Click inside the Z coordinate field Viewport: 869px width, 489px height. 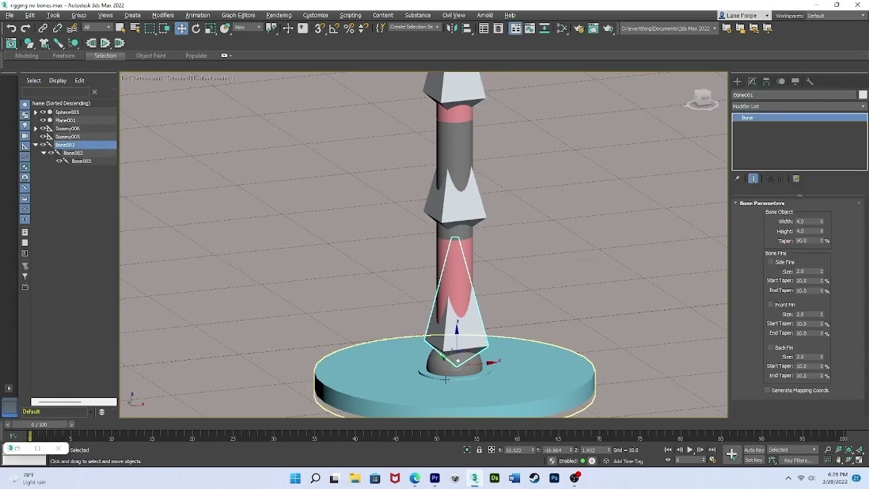593,450
